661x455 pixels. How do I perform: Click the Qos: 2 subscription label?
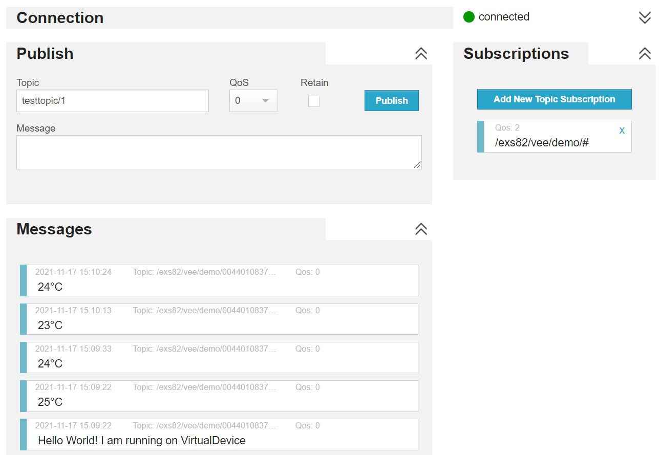click(x=507, y=127)
